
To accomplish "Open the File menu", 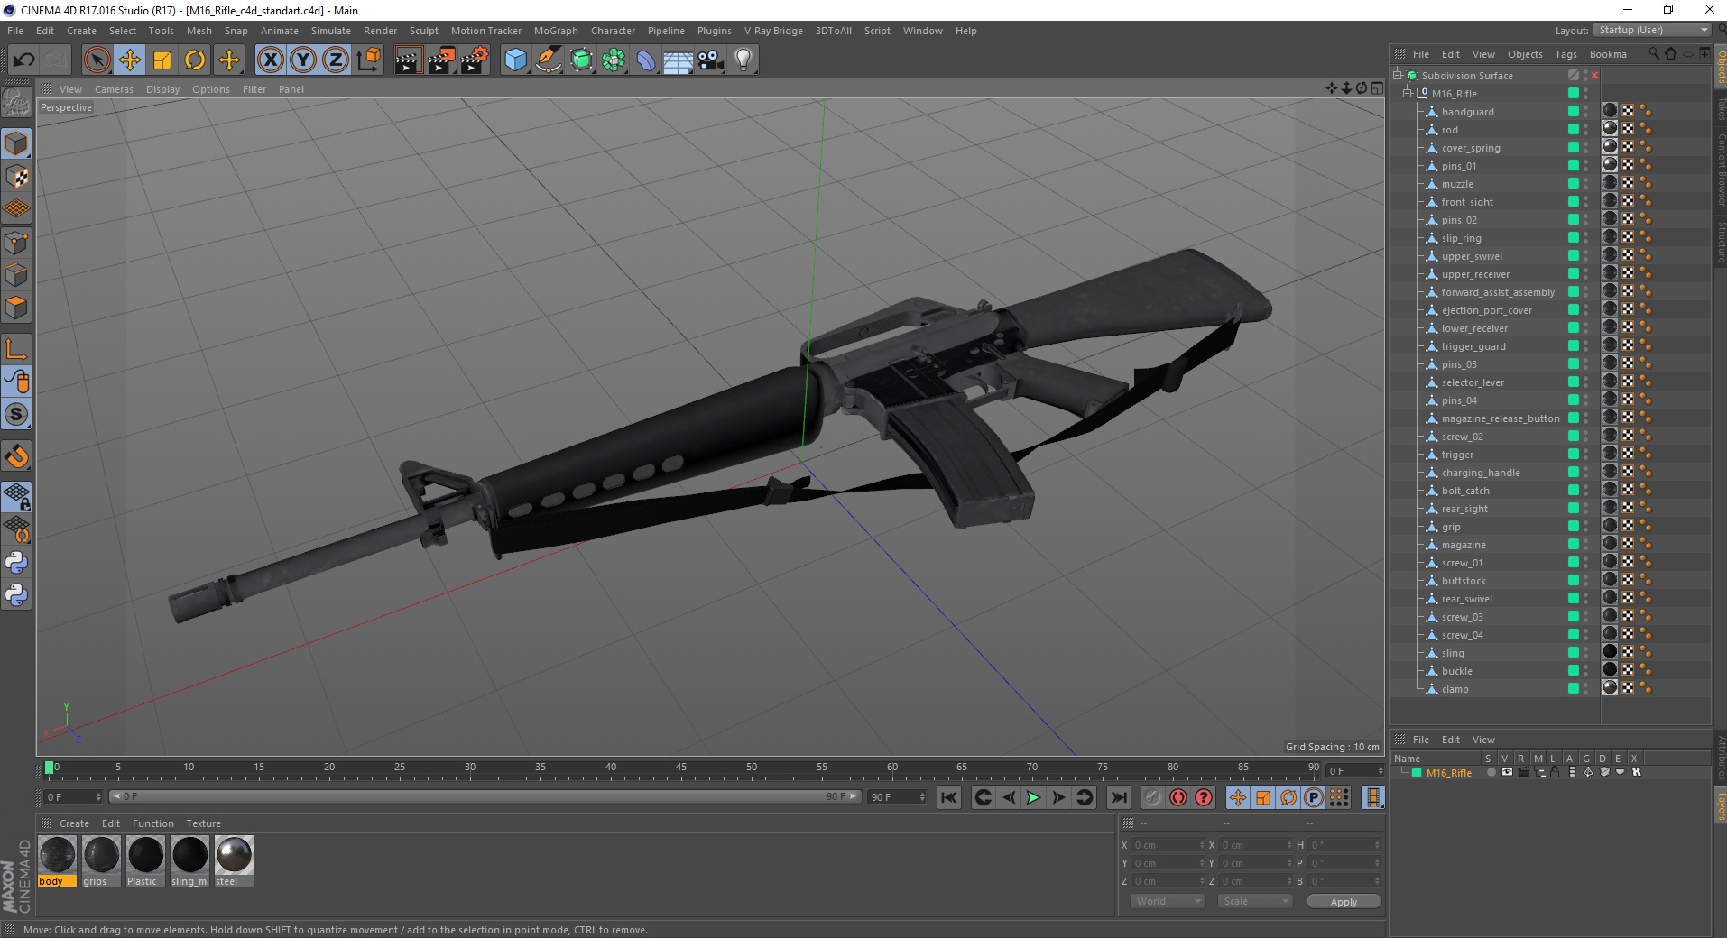I will [15, 31].
